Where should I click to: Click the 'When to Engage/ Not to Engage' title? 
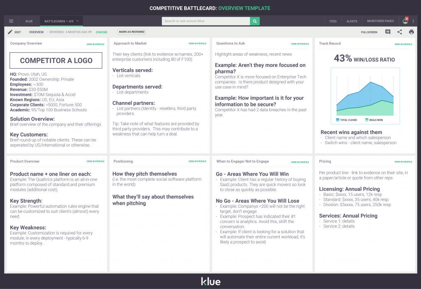pos(243,161)
